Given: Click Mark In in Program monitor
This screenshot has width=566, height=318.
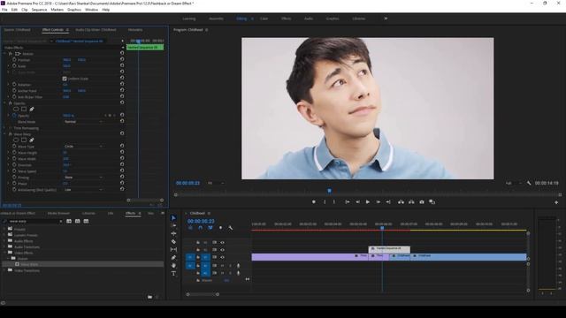Looking at the screenshot, I should click(325, 202).
